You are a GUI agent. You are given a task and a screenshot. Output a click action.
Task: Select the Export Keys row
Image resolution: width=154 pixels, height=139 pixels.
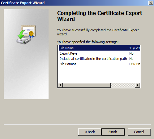[100, 53]
